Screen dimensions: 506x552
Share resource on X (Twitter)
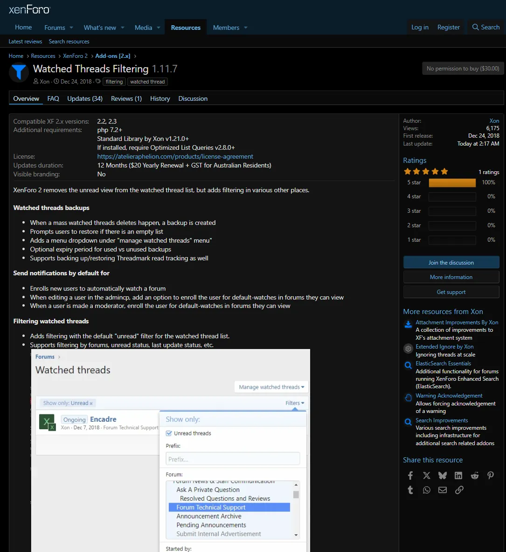pos(426,475)
